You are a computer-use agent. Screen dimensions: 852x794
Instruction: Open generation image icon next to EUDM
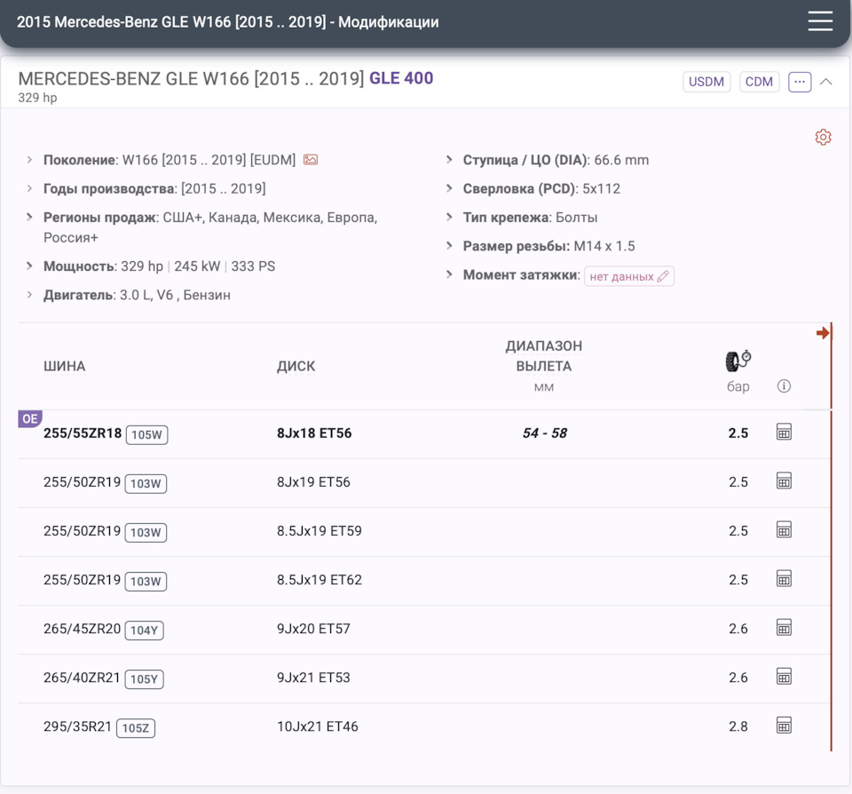click(x=311, y=160)
